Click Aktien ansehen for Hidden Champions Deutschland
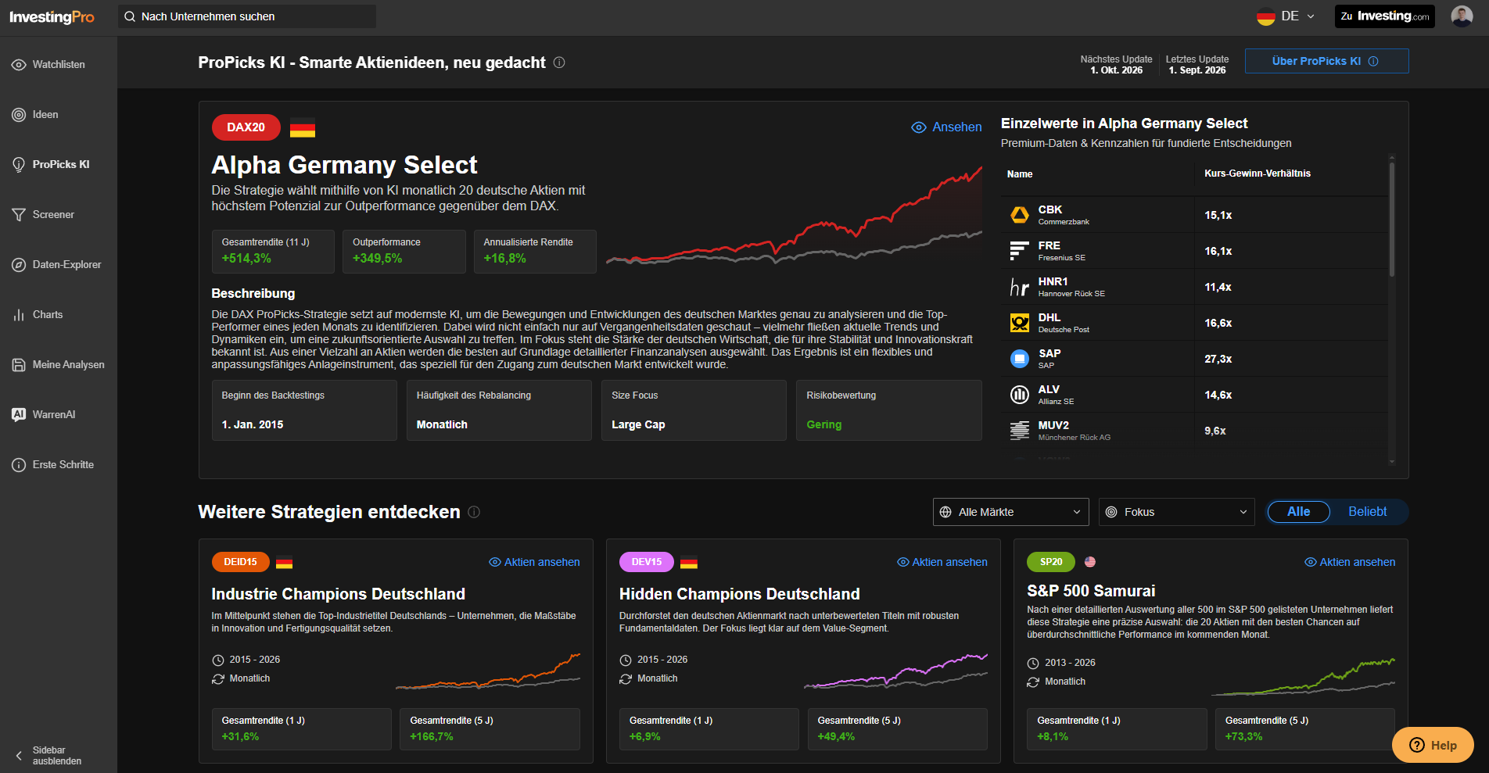The height and width of the screenshot is (773, 1489). pos(942,562)
